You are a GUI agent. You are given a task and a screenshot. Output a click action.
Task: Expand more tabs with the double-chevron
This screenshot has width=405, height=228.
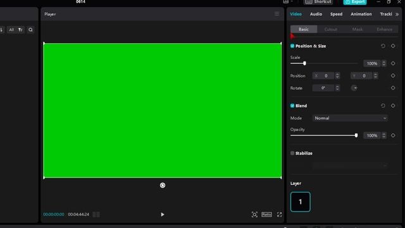coord(397,14)
